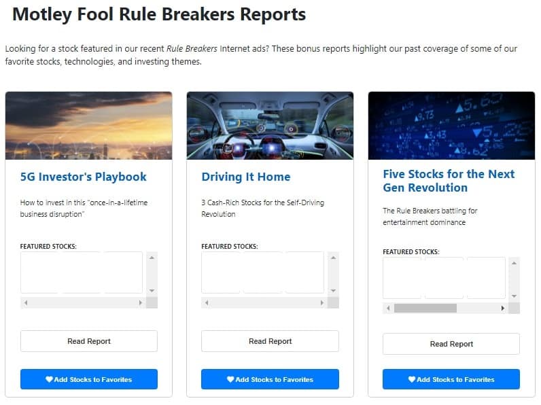541x405 pixels.
Task: Click horizontal scrollbar thumb in Five Stocks card
Action: pyautogui.click(x=425, y=308)
